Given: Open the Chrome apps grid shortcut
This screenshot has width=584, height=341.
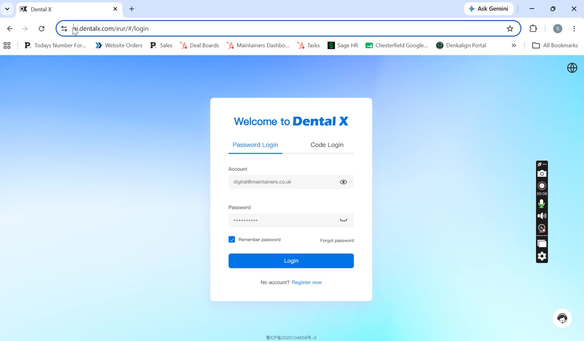Looking at the screenshot, I should click(x=7, y=45).
